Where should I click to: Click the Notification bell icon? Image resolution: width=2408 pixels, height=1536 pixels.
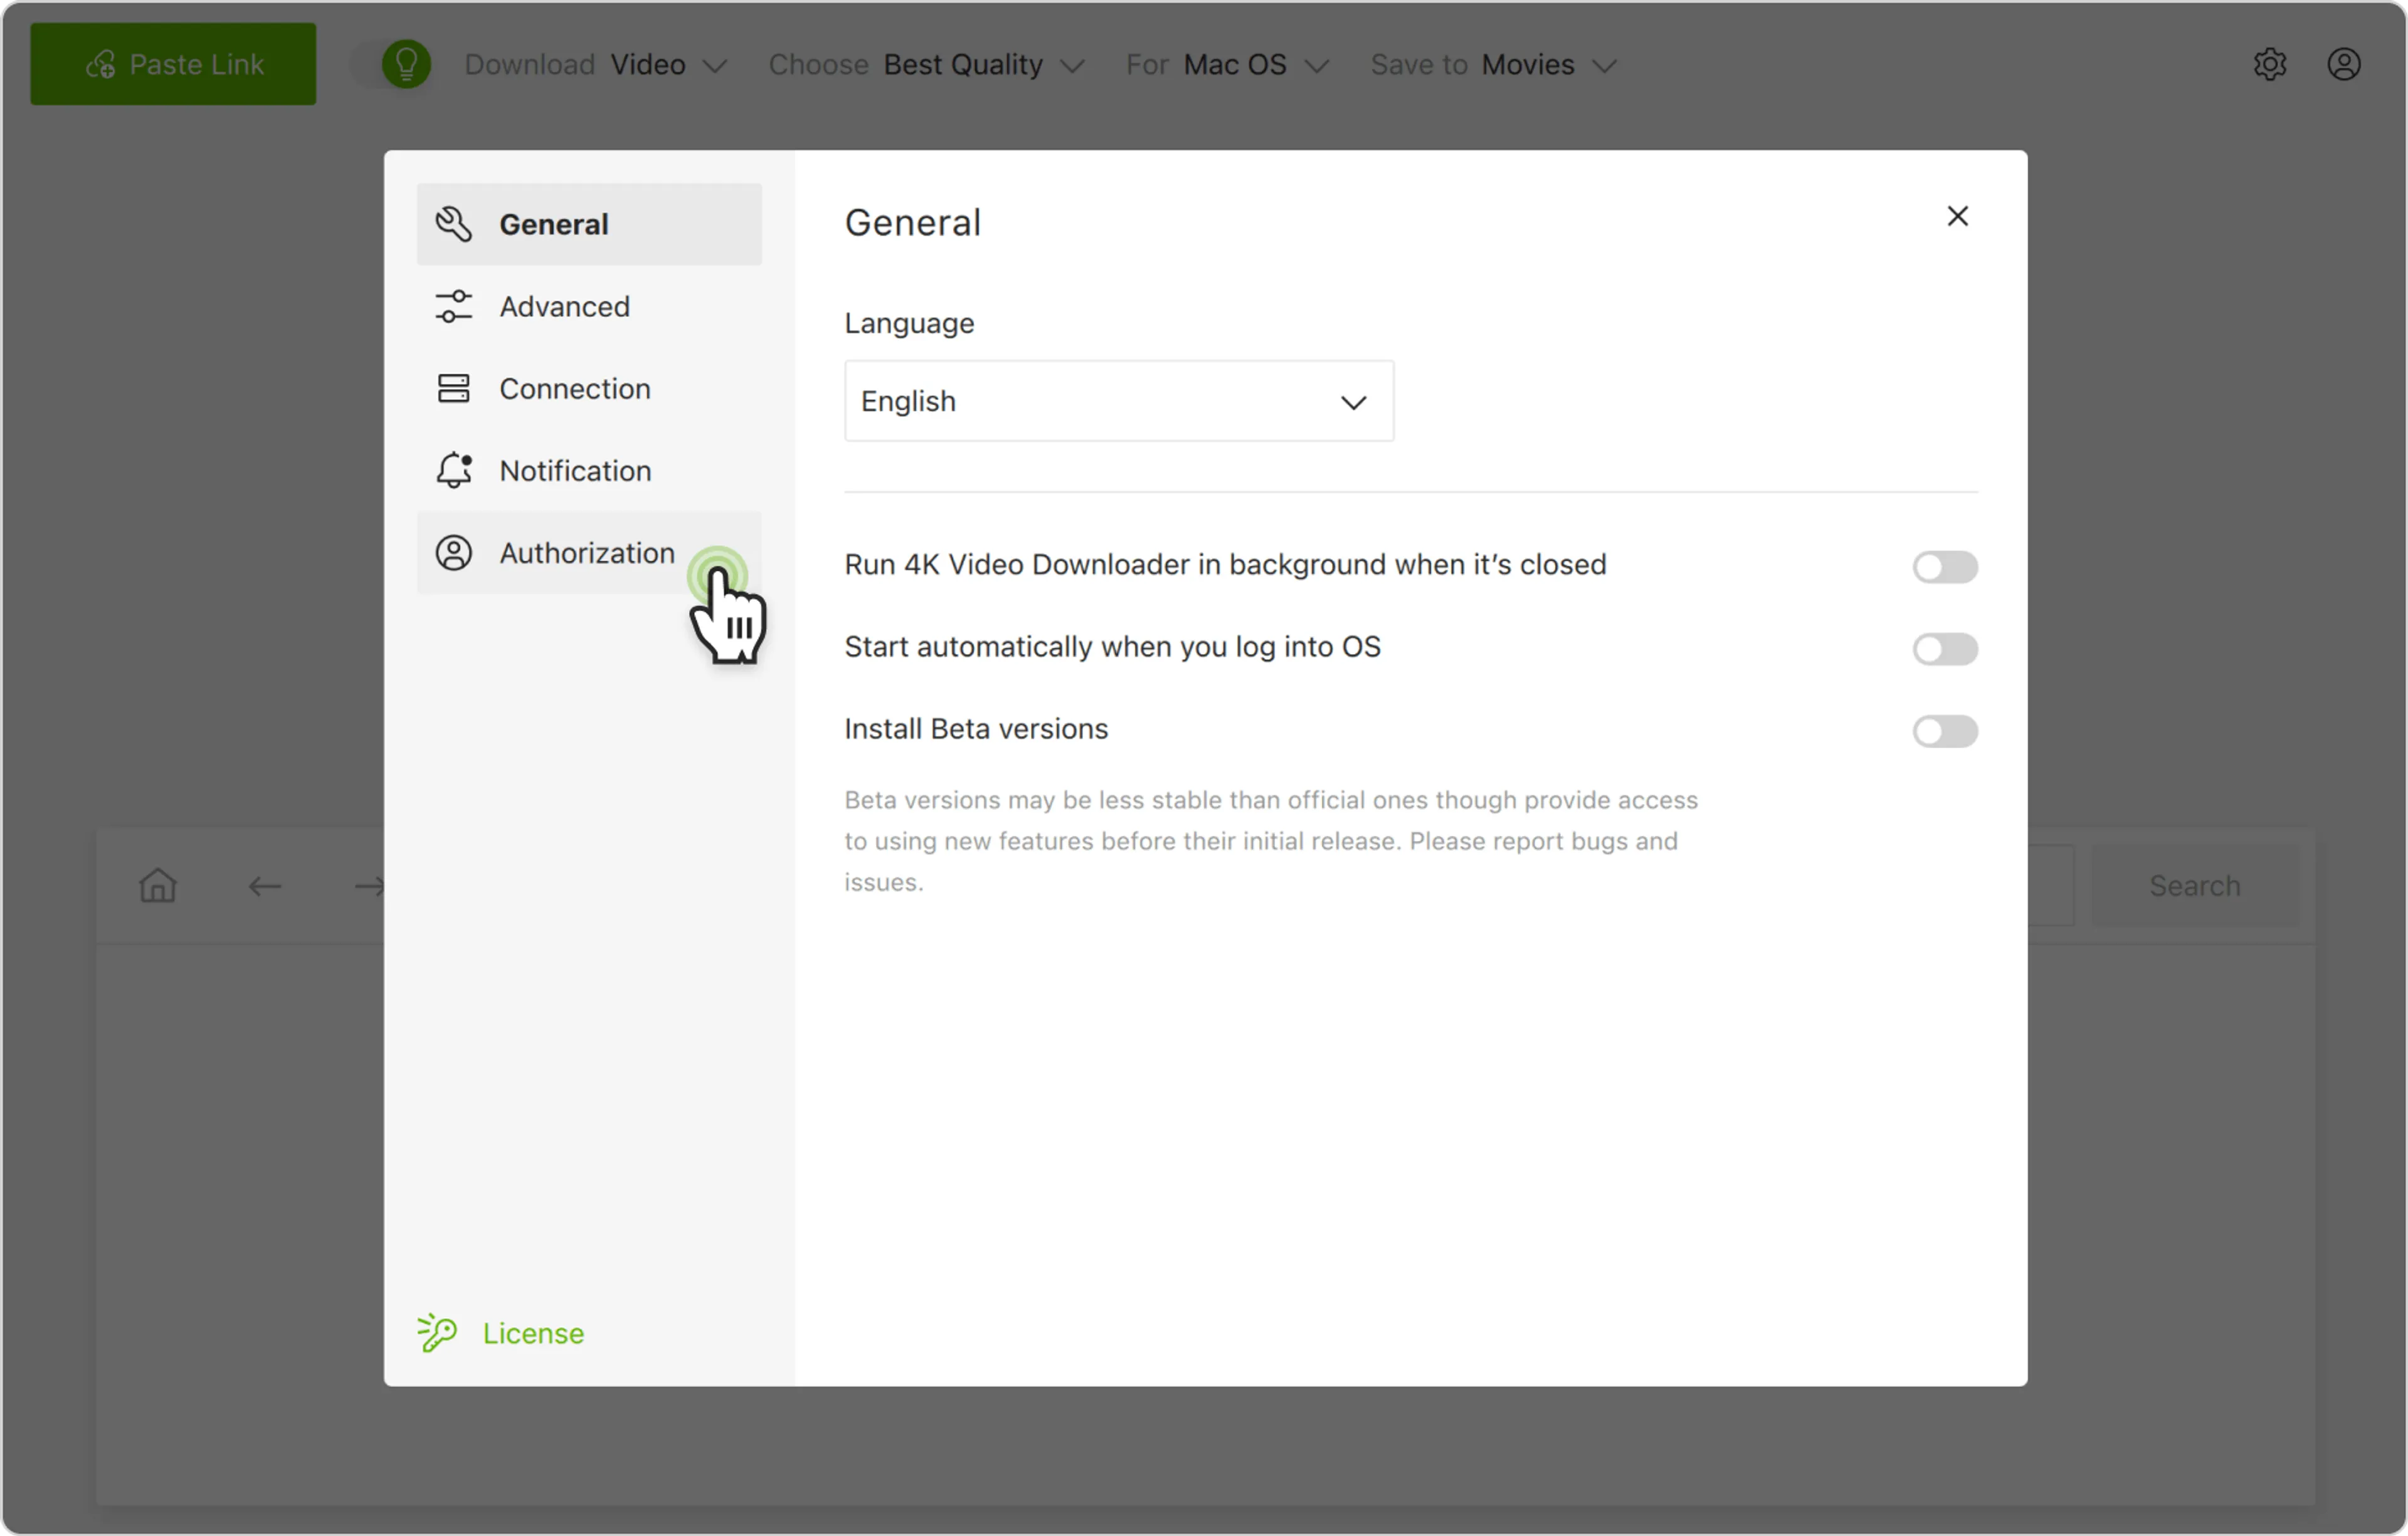453,471
